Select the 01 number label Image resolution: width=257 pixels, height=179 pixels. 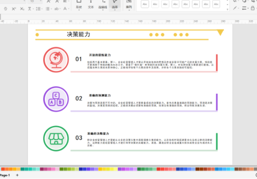tap(79, 59)
